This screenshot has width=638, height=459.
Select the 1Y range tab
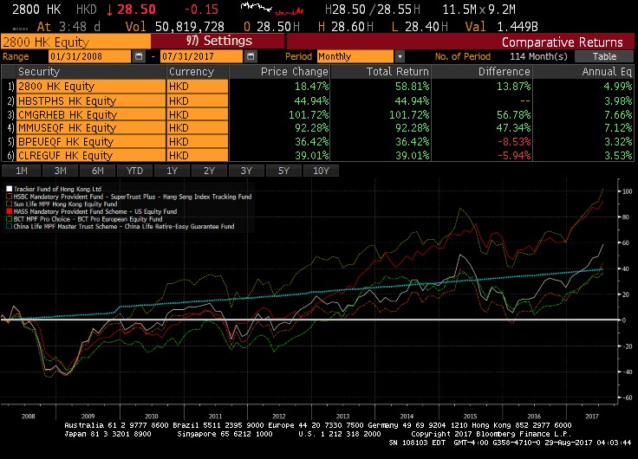[173, 171]
